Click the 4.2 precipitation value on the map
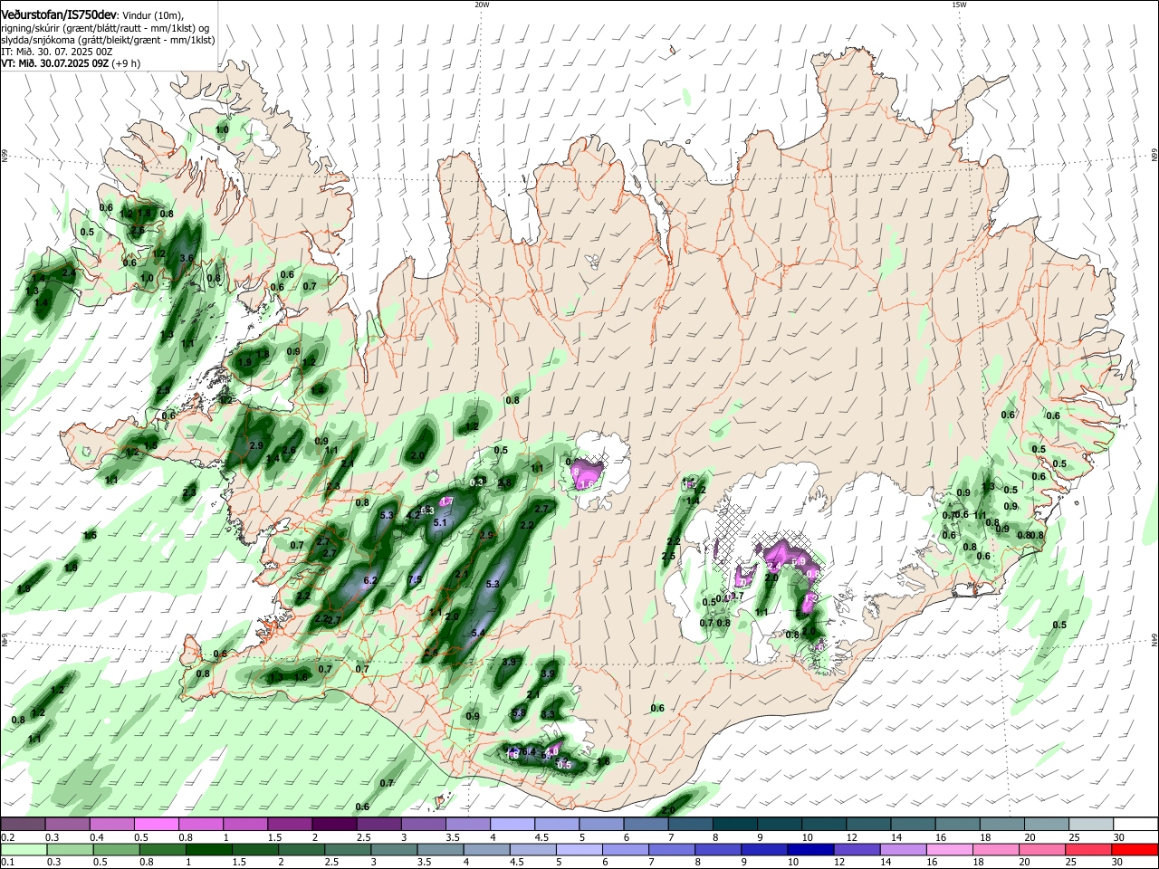Viewport: 1159px width, 869px height. (x=413, y=515)
